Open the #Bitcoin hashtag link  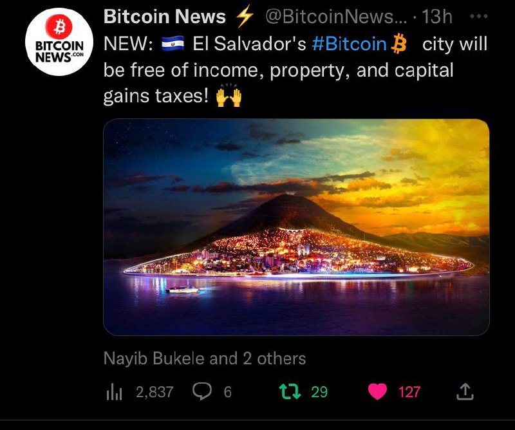tap(349, 44)
